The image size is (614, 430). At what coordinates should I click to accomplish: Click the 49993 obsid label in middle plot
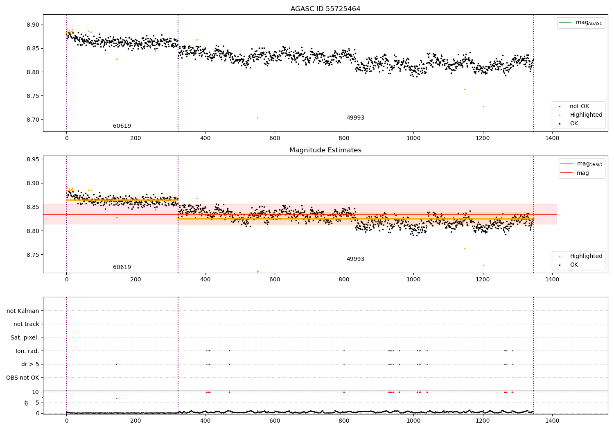(355, 259)
